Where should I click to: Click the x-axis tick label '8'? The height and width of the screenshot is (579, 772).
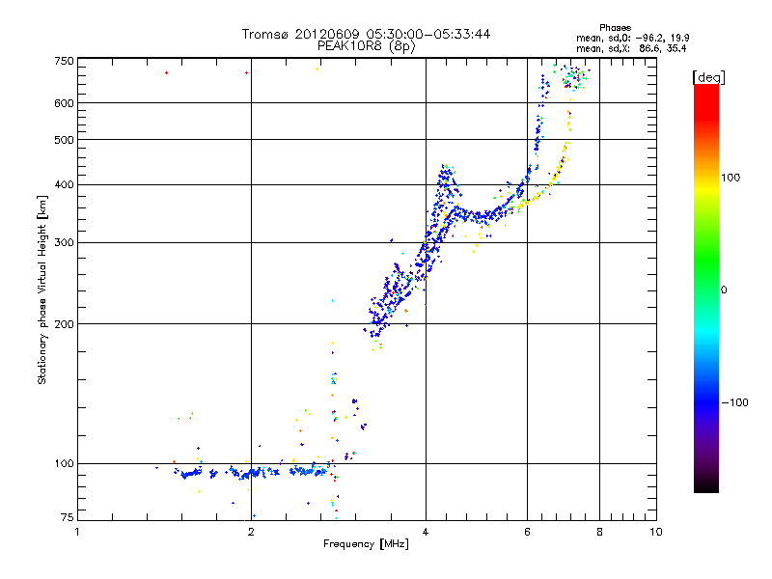[x=599, y=533]
